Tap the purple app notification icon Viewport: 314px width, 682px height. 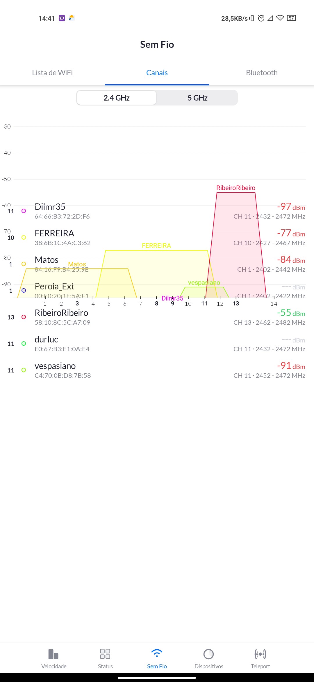point(62,18)
